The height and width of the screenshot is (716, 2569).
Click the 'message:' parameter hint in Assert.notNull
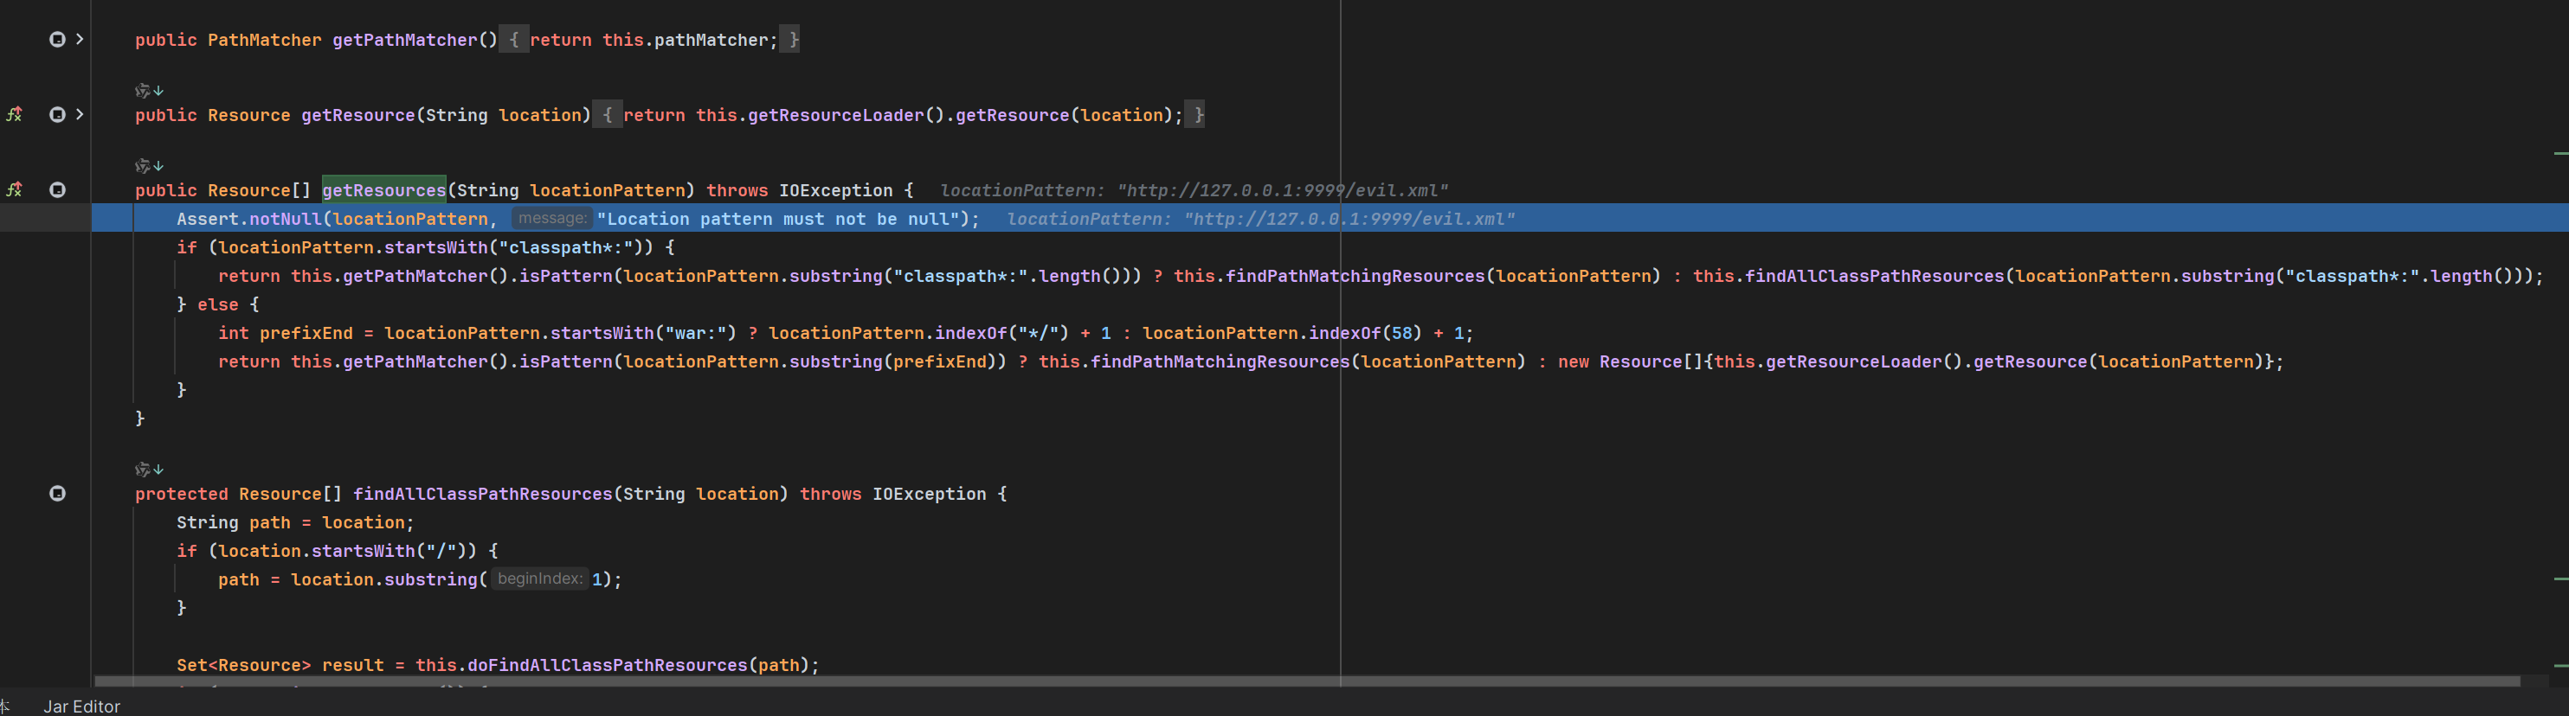pos(552,218)
